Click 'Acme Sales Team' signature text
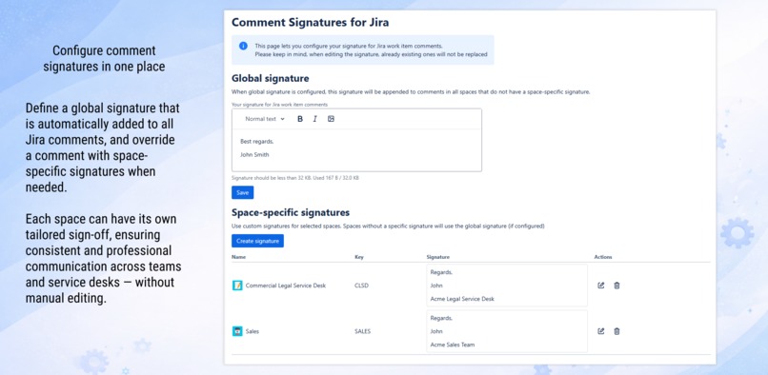Screen dimensions: 768x375 click(452, 345)
